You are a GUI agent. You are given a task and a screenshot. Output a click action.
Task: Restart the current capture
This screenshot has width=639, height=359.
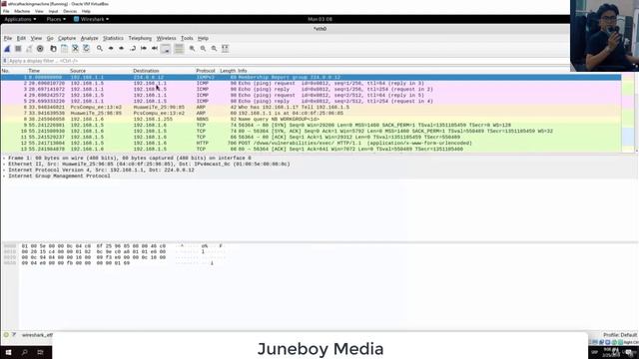29,49
